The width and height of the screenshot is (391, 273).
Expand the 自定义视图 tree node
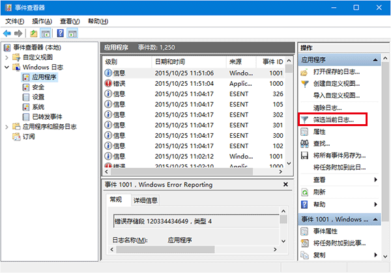pyautogui.click(x=7, y=57)
